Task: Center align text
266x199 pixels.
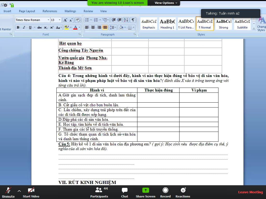Action: (x=93, y=27)
